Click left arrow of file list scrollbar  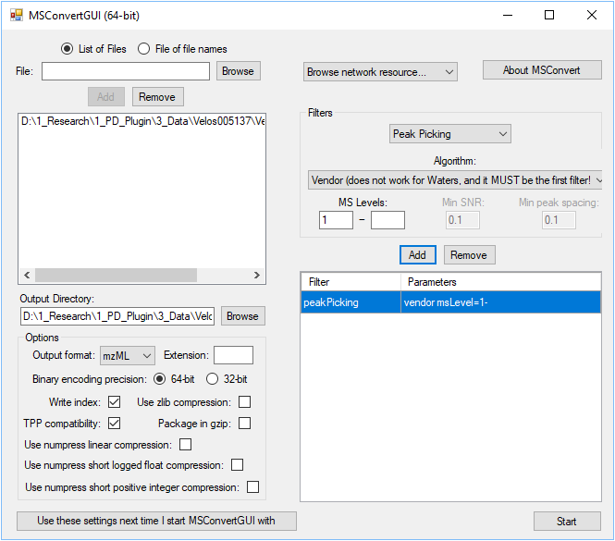tap(27, 275)
